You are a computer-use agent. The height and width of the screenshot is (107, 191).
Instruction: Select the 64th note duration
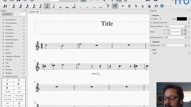click(21, 6)
